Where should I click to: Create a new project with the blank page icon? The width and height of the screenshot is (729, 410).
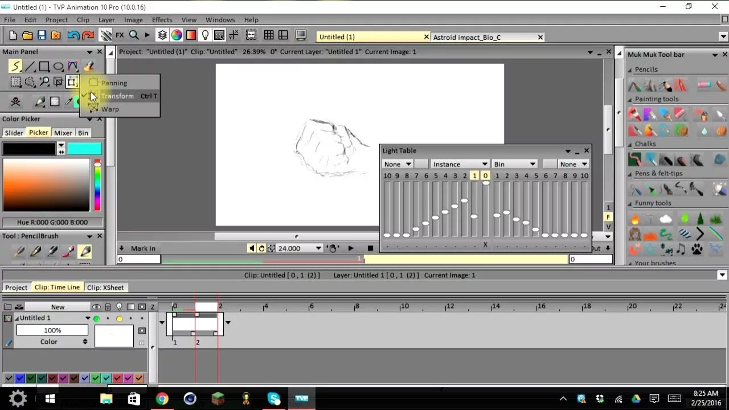point(13,35)
